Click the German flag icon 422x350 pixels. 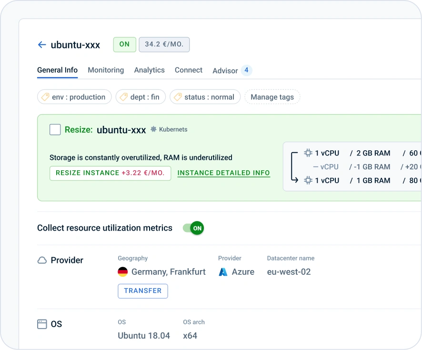tap(123, 272)
